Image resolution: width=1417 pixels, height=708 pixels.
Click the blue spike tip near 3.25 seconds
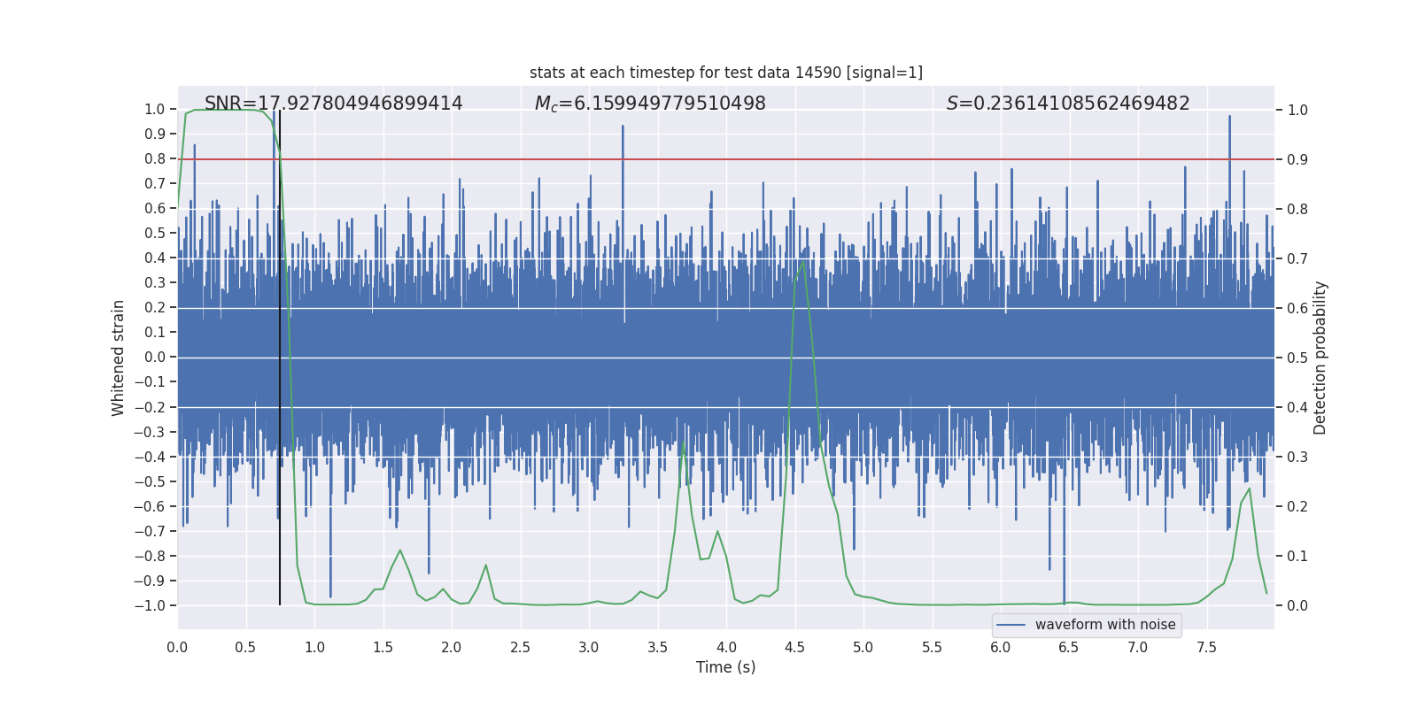(623, 127)
